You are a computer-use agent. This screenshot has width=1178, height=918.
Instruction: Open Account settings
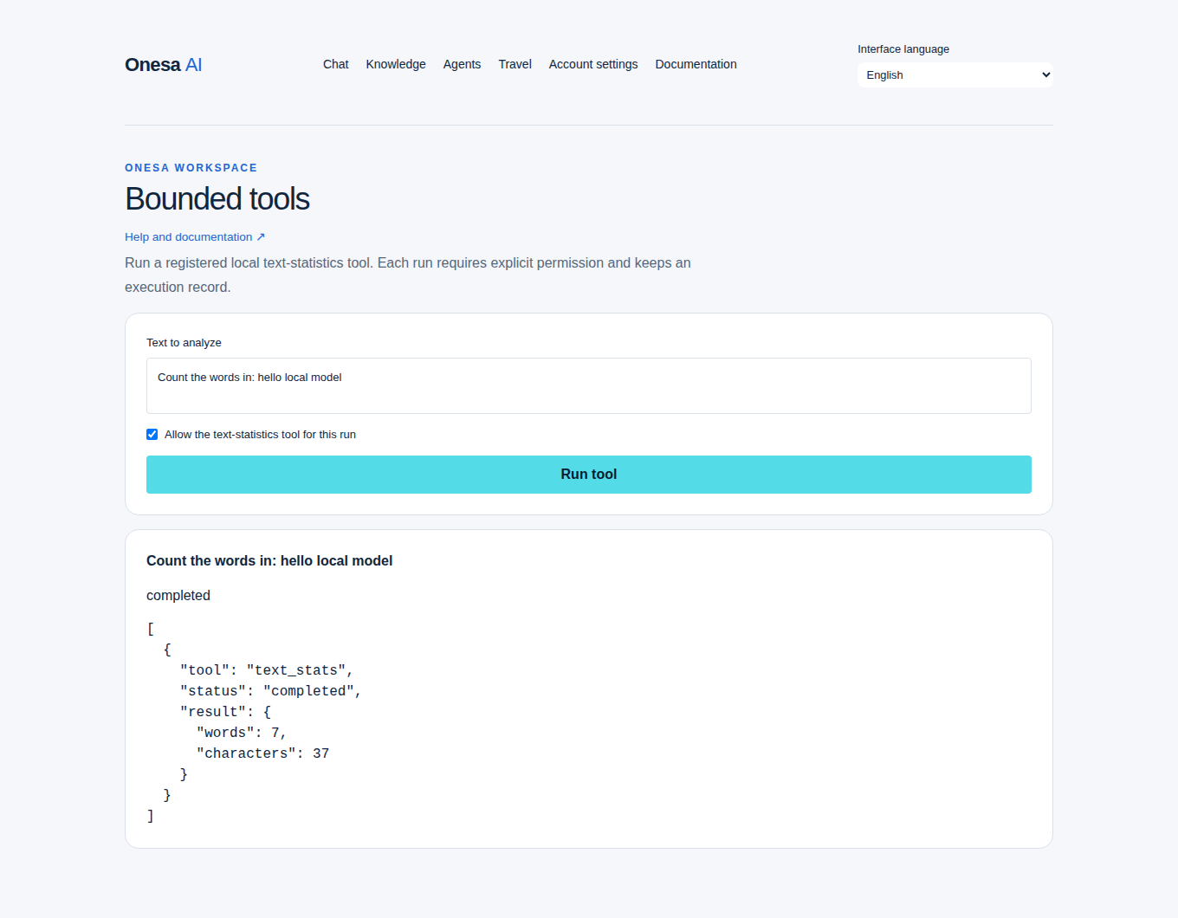(x=593, y=64)
